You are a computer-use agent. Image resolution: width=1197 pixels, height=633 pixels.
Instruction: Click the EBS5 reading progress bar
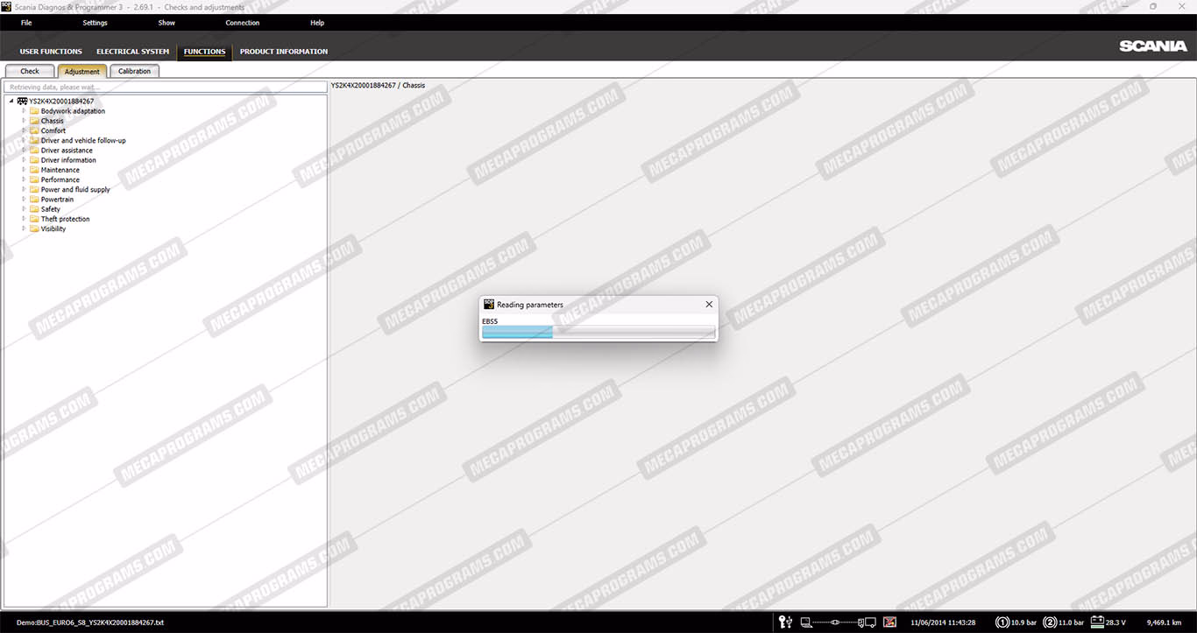598,332
